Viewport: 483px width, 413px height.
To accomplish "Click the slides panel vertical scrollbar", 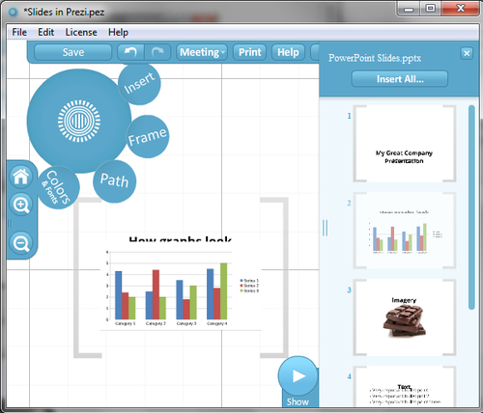I will pyautogui.click(x=471, y=207).
